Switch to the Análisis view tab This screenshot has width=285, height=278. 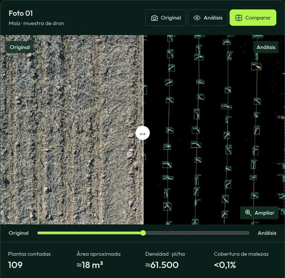tap(208, 18)
